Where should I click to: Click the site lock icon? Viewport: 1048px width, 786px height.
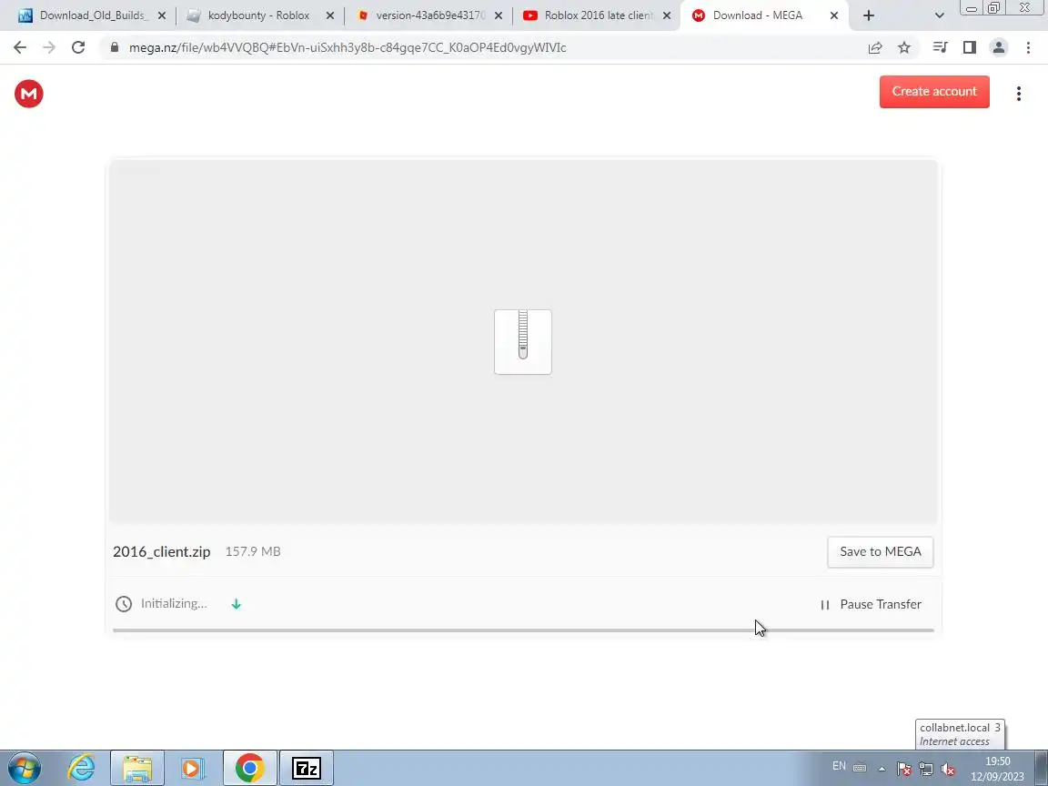(115, 47)
